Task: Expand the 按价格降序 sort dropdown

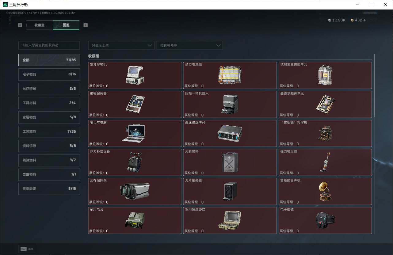Action: 189,45
